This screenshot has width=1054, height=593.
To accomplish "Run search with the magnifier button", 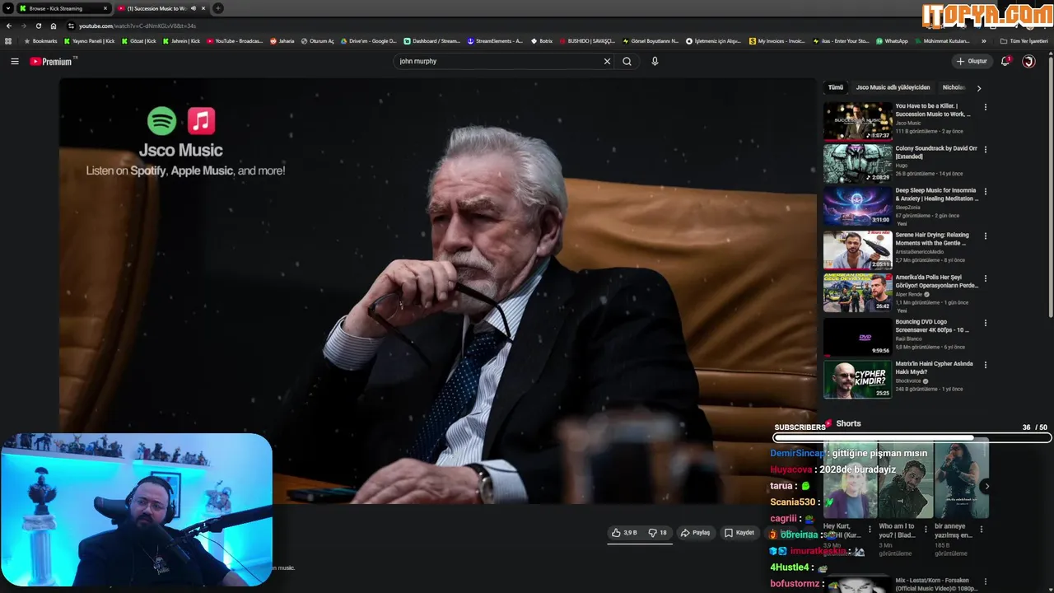I will 627,61.
